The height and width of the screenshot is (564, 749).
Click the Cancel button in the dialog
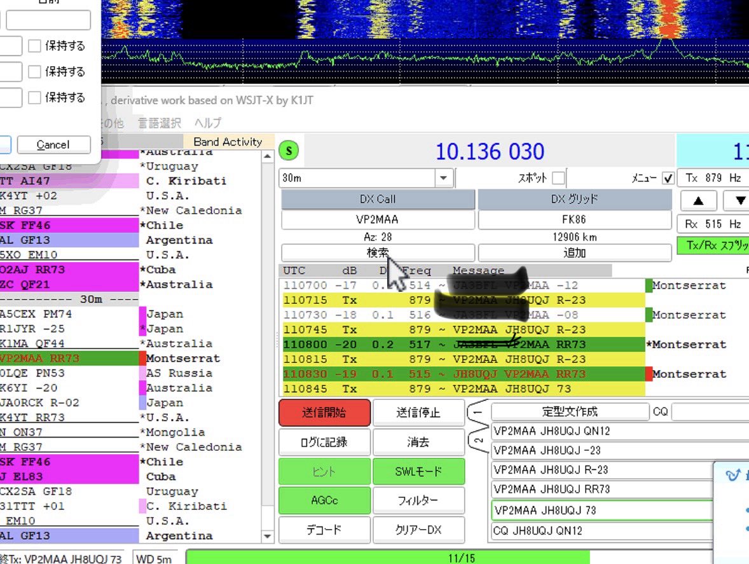click(53, 145)
